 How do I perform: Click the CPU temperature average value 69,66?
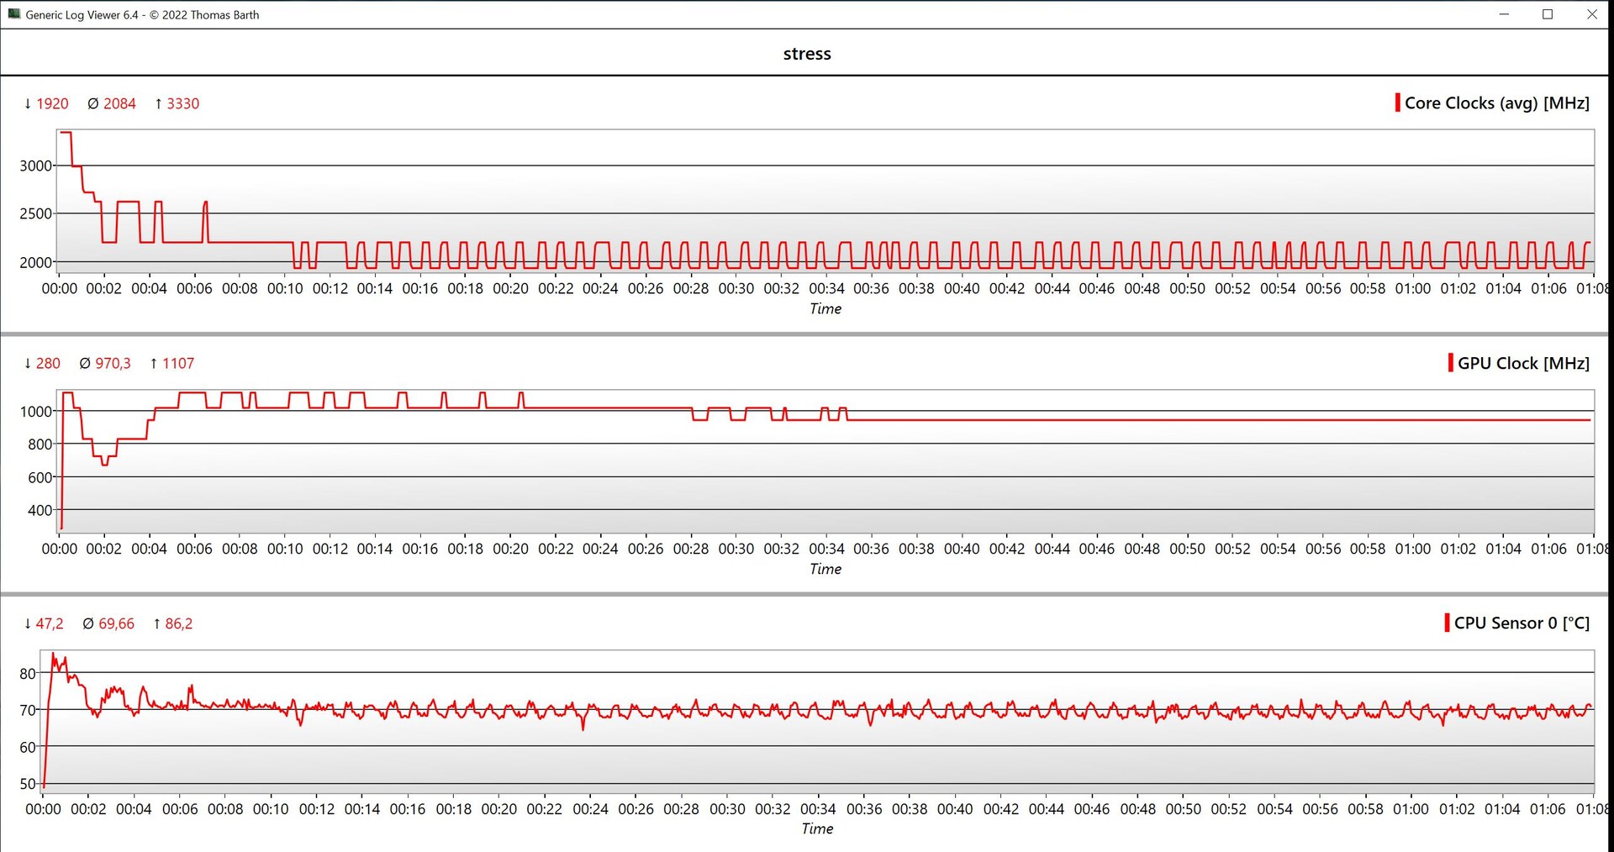[x=116, y=623]
